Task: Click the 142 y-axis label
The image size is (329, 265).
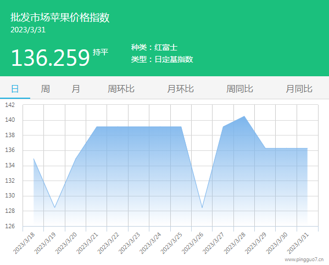Action: (x=10, y=105)
